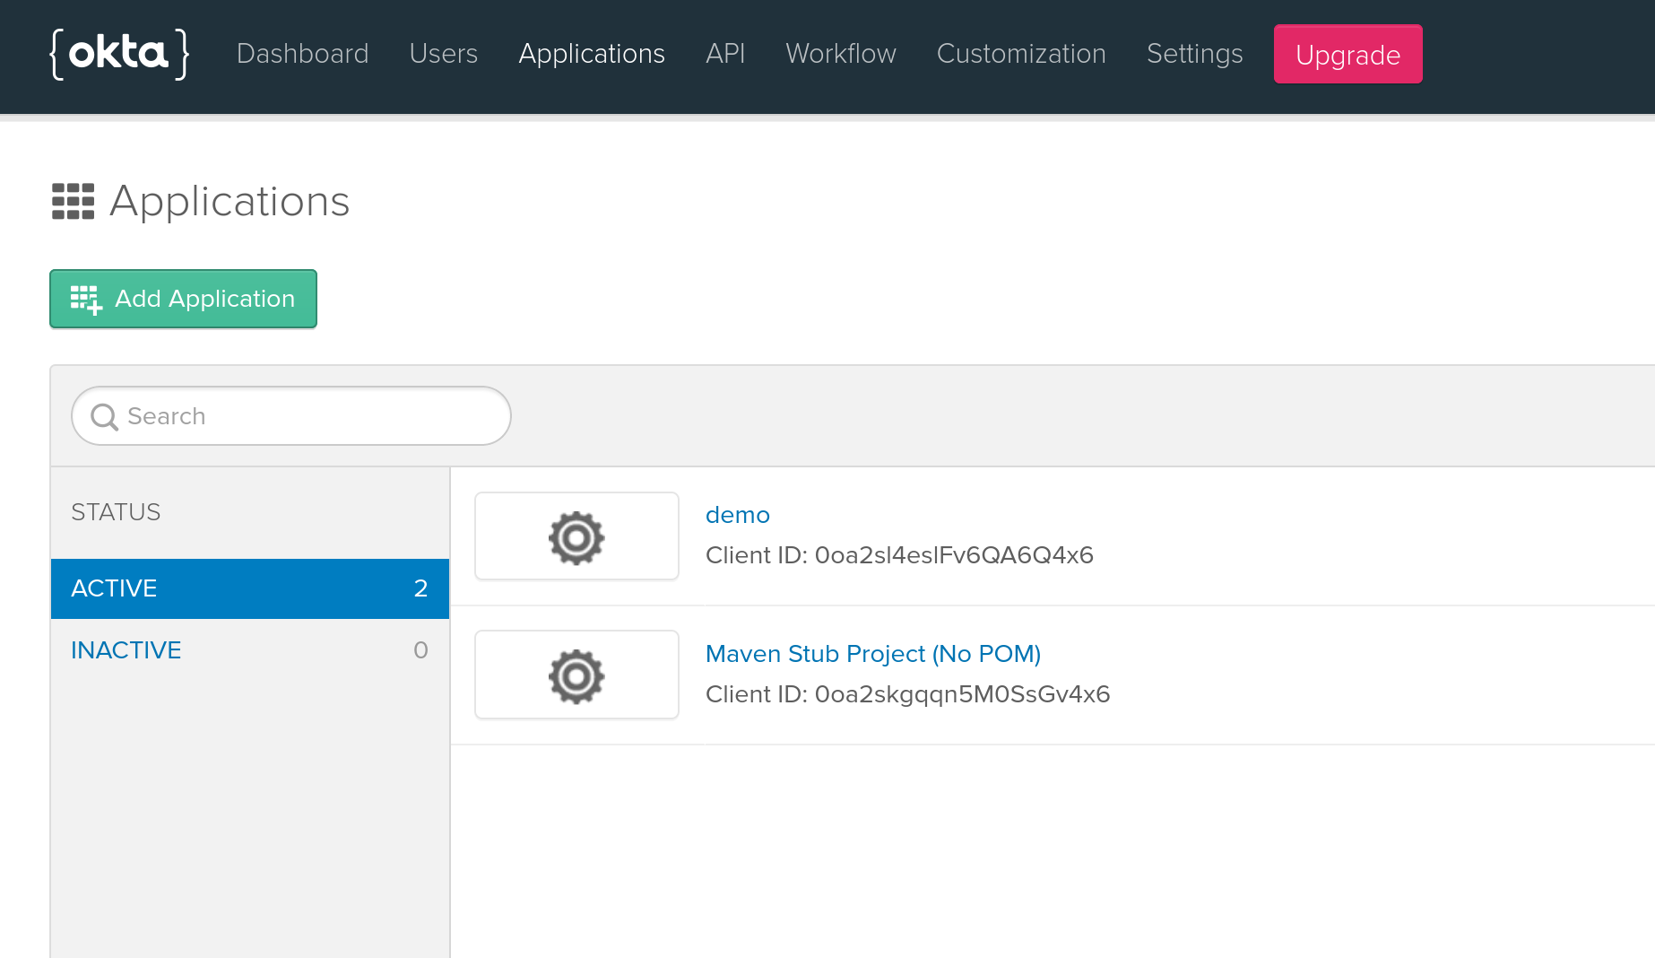The width and height of the screenshot is (1655, 958).
Task: Click the Add Application button
Action: tap(183, 299)
